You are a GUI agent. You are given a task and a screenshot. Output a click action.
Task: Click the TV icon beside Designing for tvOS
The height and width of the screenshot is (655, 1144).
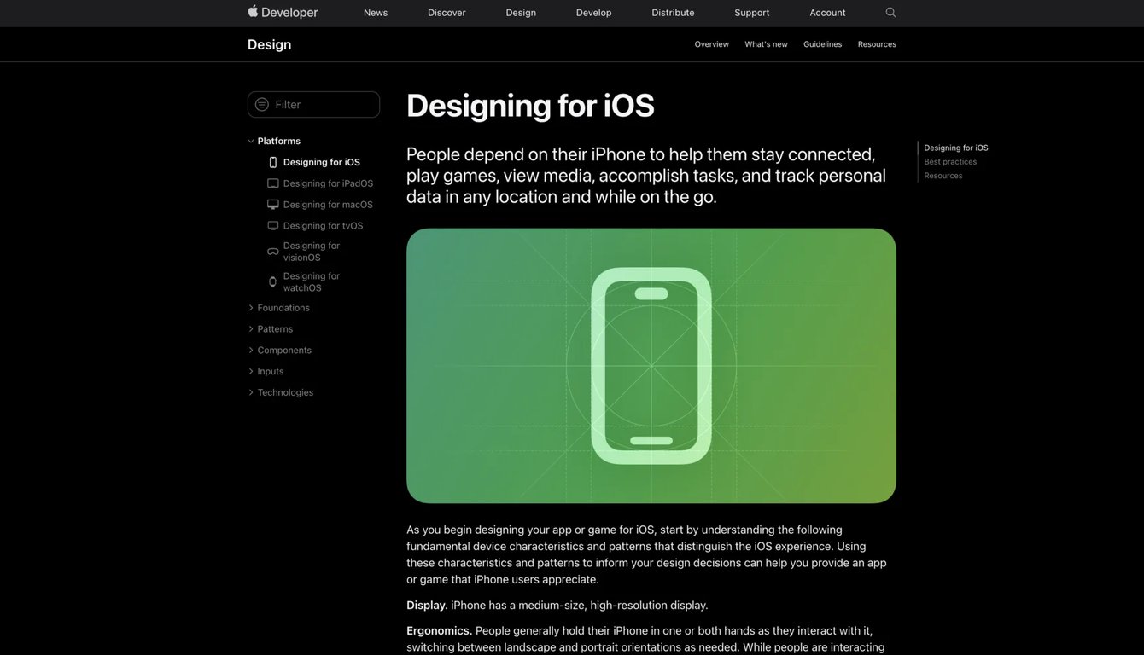click(x=273, y=226)
